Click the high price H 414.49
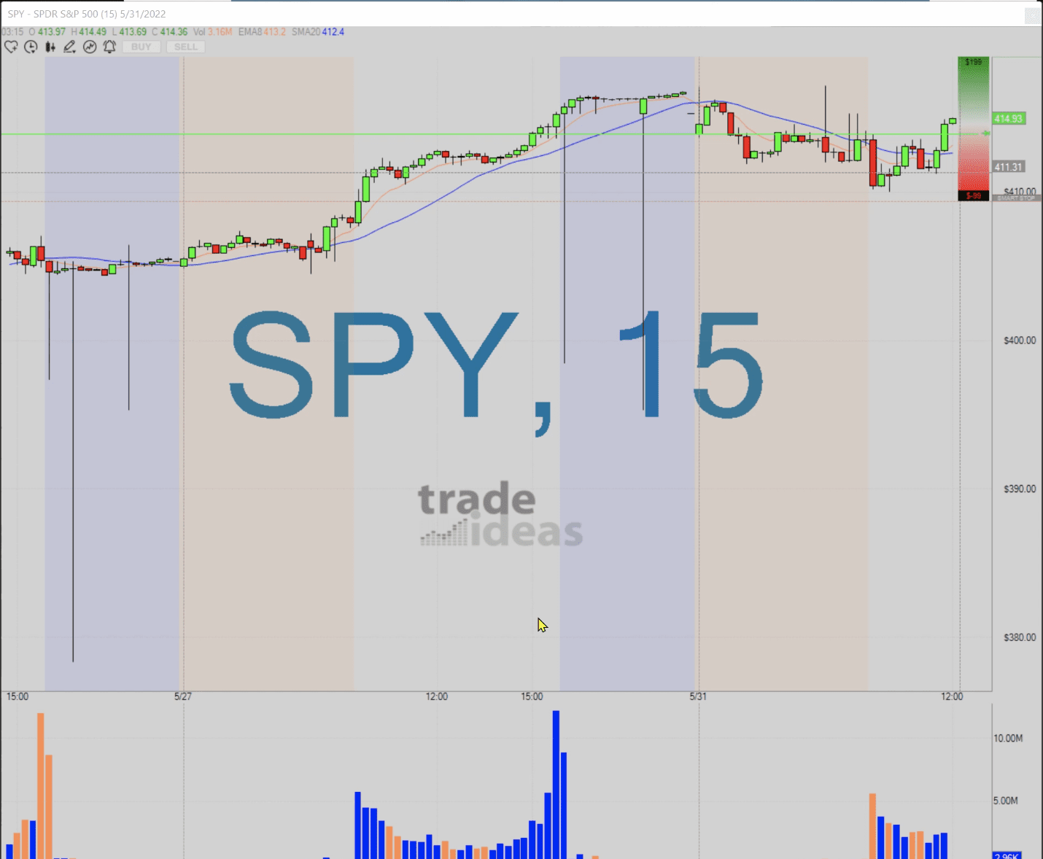The width and height of the screenshot is (1043, 859). tap(88, 32)
